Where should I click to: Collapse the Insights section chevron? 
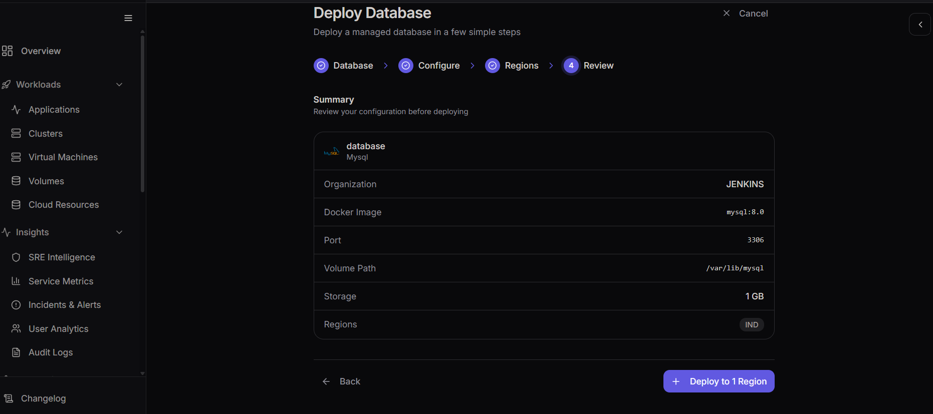(119, 232)
